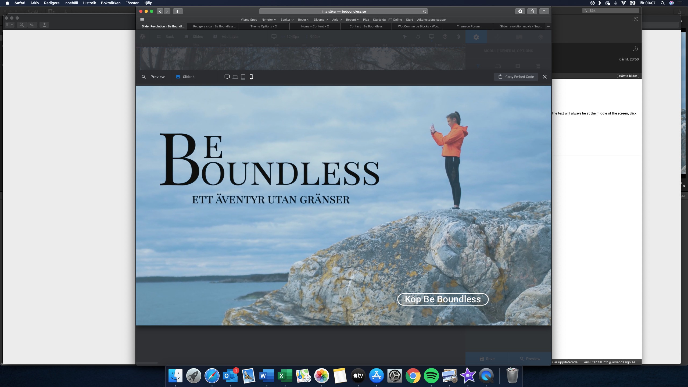This screenshot has height=387, width=688.
Task: Toggle the moon icon in Mail window
Action: [x=635, y=49]
